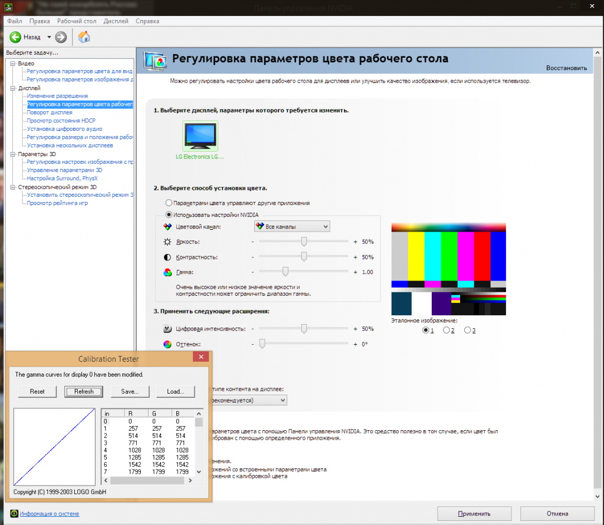Choose reference image 2 radio button
604x525 pixels.
pos(447,331)
